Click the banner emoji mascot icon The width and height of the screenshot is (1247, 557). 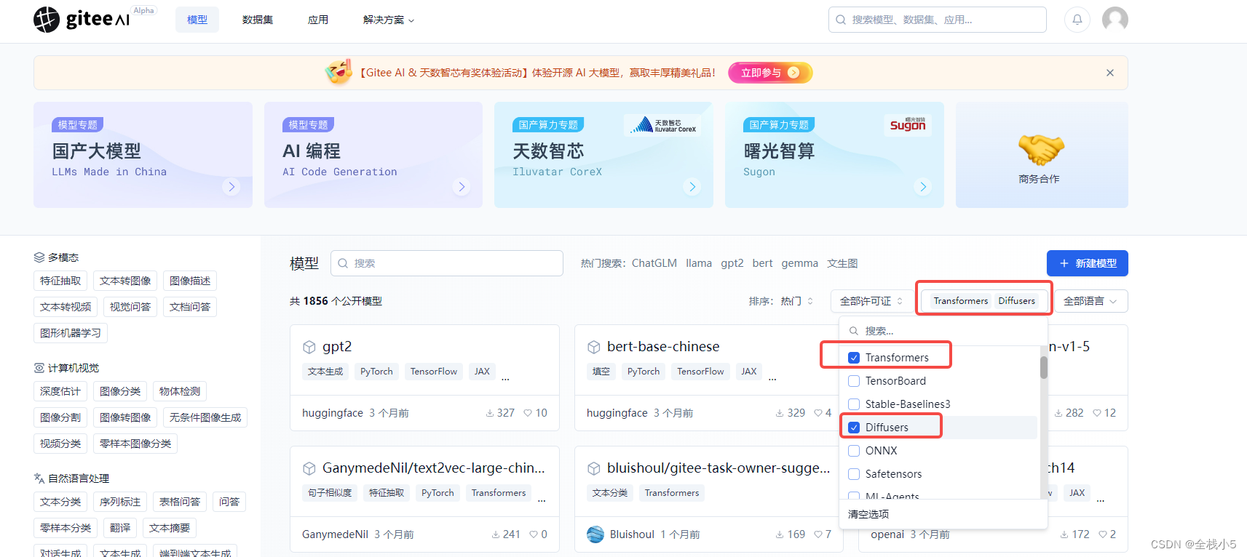coord(339,72)
